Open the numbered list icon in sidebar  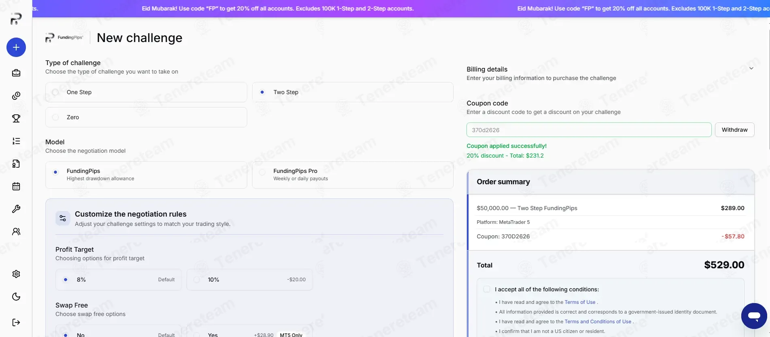(16, 141)
